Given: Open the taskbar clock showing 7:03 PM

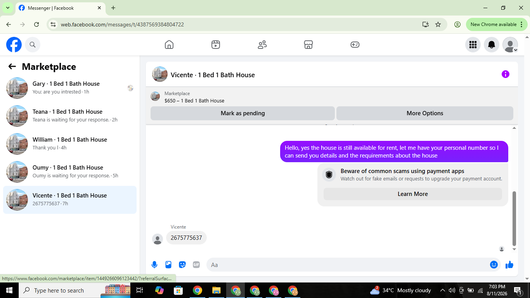Looking at the screenshot, I should (x=497, y=290).
